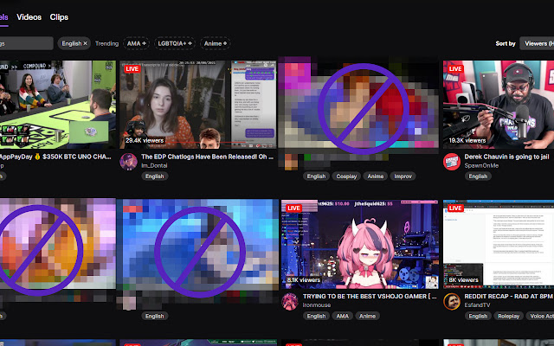Open '$350K BTC UNO CHA...' stream title
The image size is (554, 346).
[x=55, y=157]
